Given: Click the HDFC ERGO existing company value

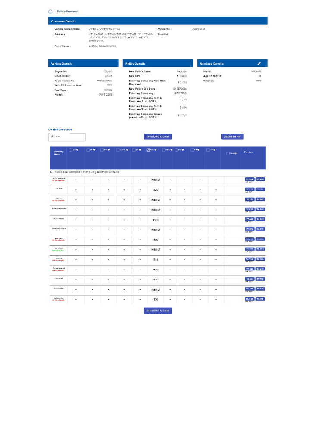Looking at the screenshot, I should [x=180, y=93].
